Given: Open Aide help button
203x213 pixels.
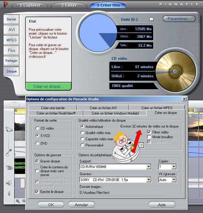Looking at the screenshot, I should coord(162,205).
